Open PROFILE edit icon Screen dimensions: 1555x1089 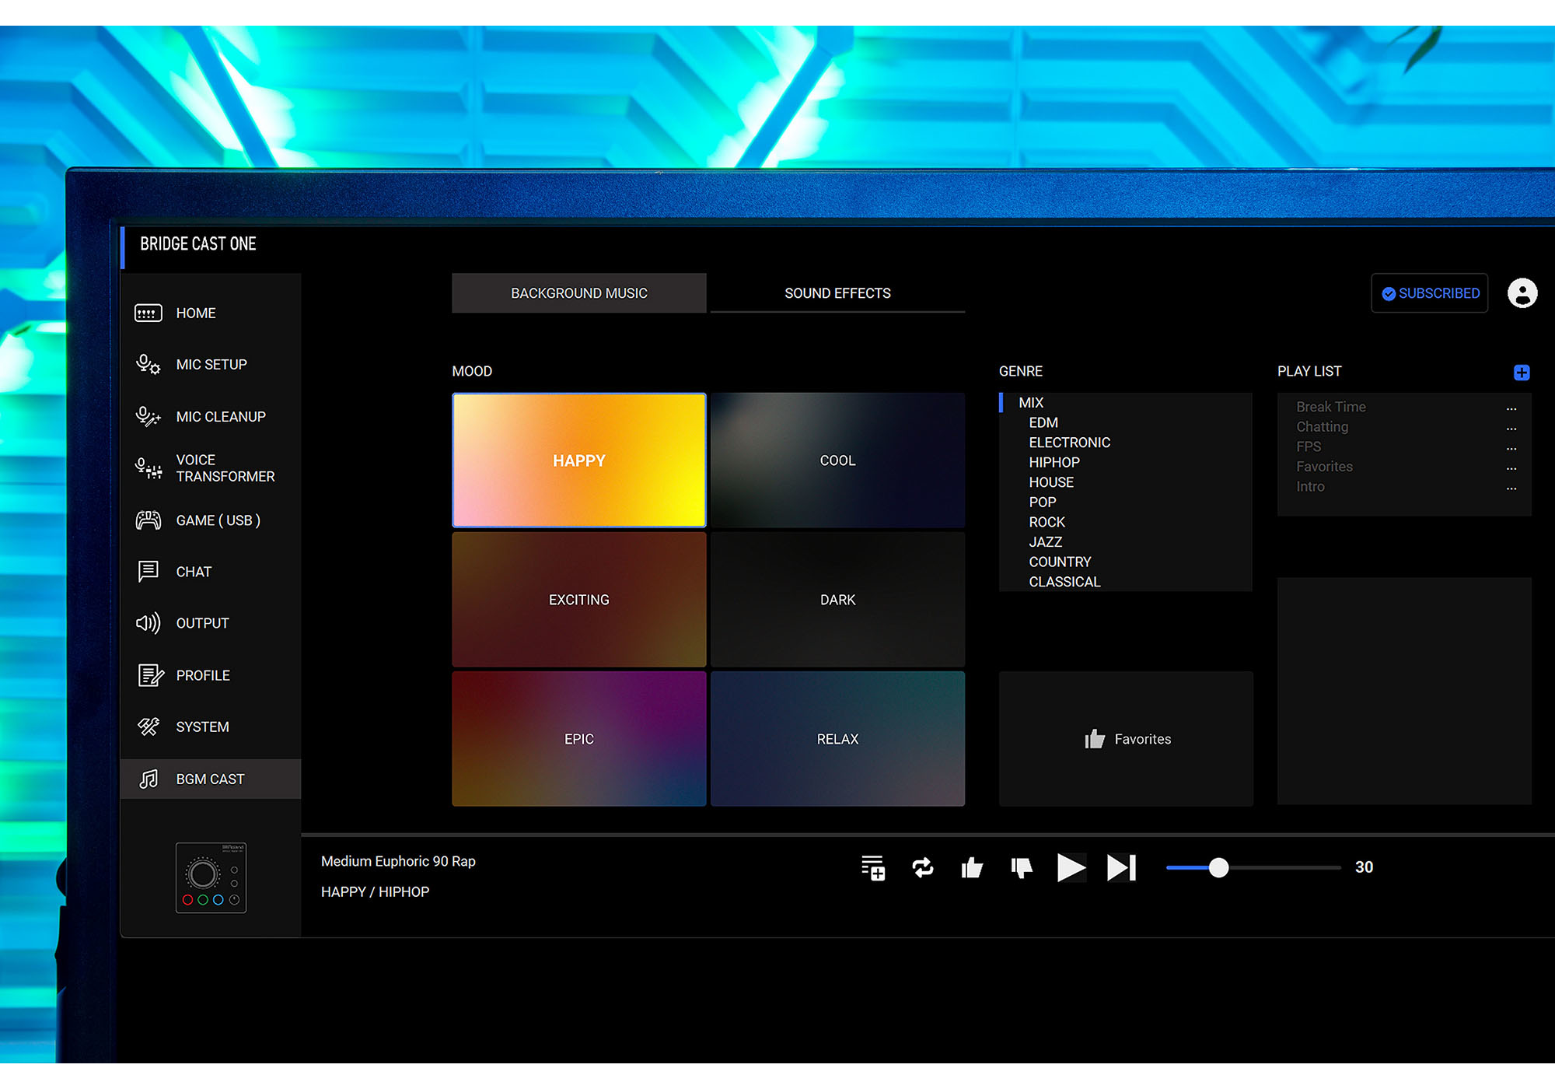150,675
